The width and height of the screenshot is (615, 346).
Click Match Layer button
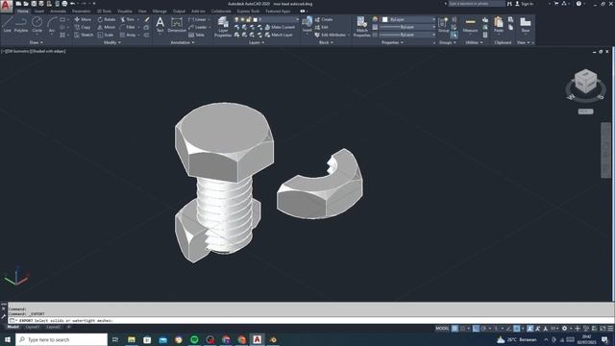click(x=279, y=35)
